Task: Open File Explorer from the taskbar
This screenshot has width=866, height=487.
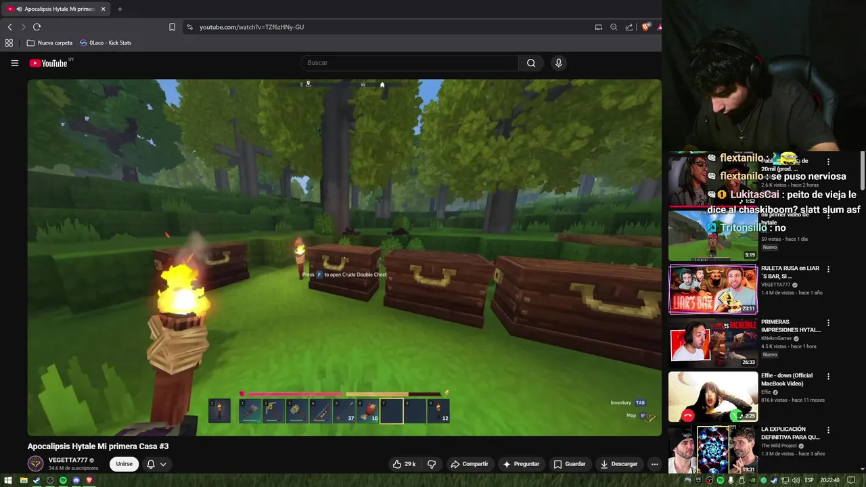Action: click(23, 480)
